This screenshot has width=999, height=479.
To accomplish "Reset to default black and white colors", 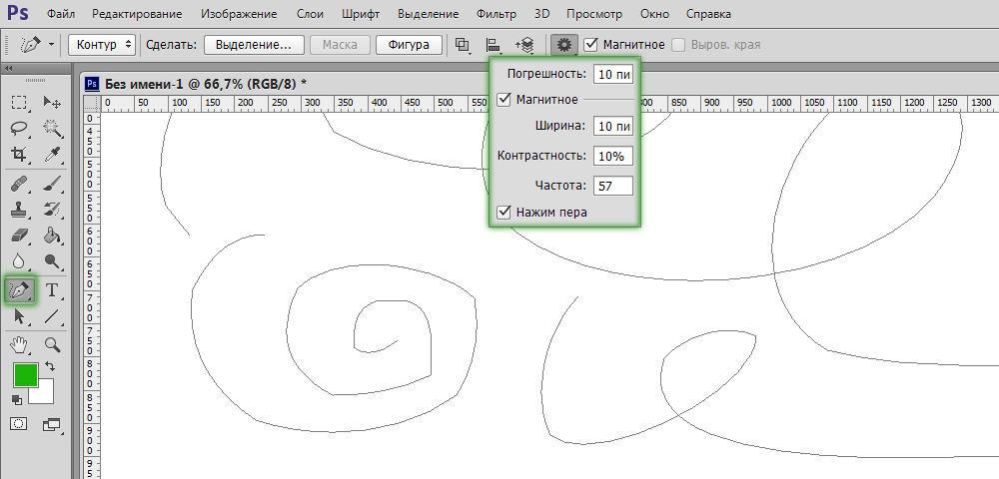I will (17, 400).
